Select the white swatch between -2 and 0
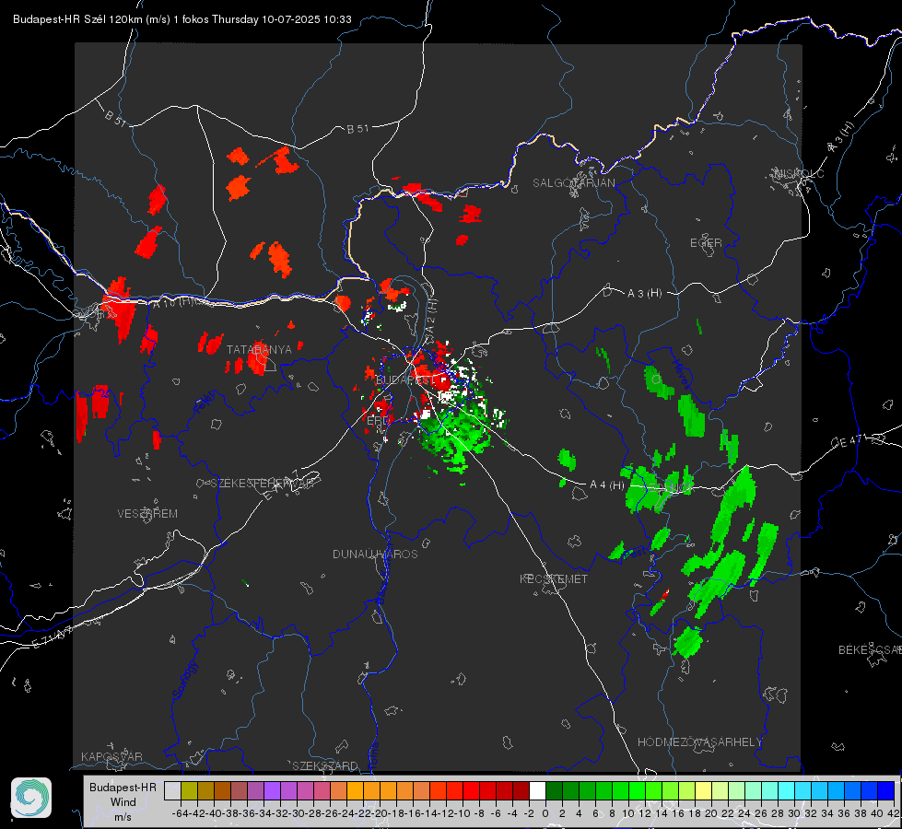 coord(537,791)
